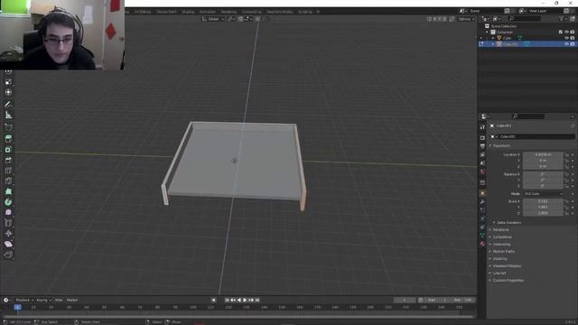This screenshot has width=578, height=325.
Task: Open the Output properties tab
Action: (482, 146)
